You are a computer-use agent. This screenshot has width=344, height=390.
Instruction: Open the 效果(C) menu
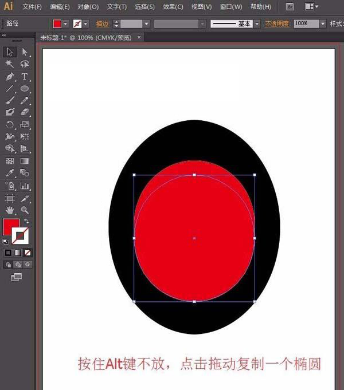click(x=173, y=7)
